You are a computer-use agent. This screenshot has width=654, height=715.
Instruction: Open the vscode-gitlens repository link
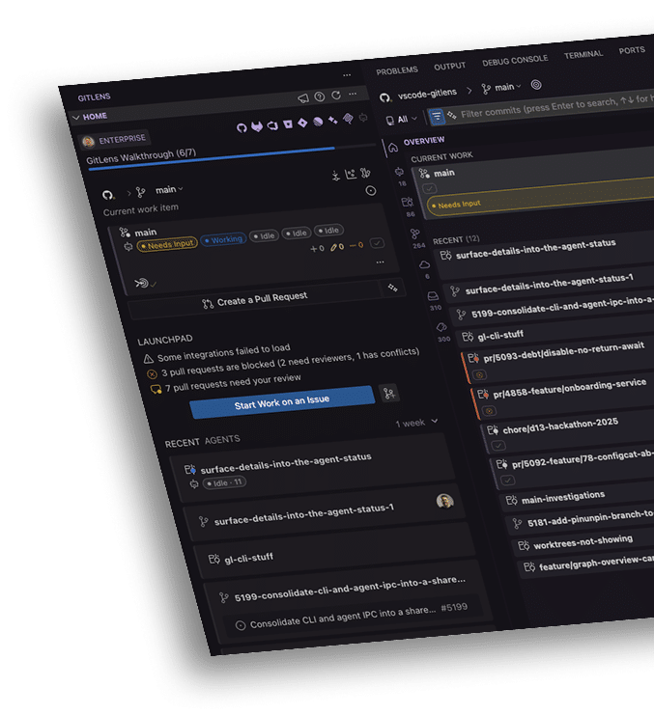coord(427,94)
